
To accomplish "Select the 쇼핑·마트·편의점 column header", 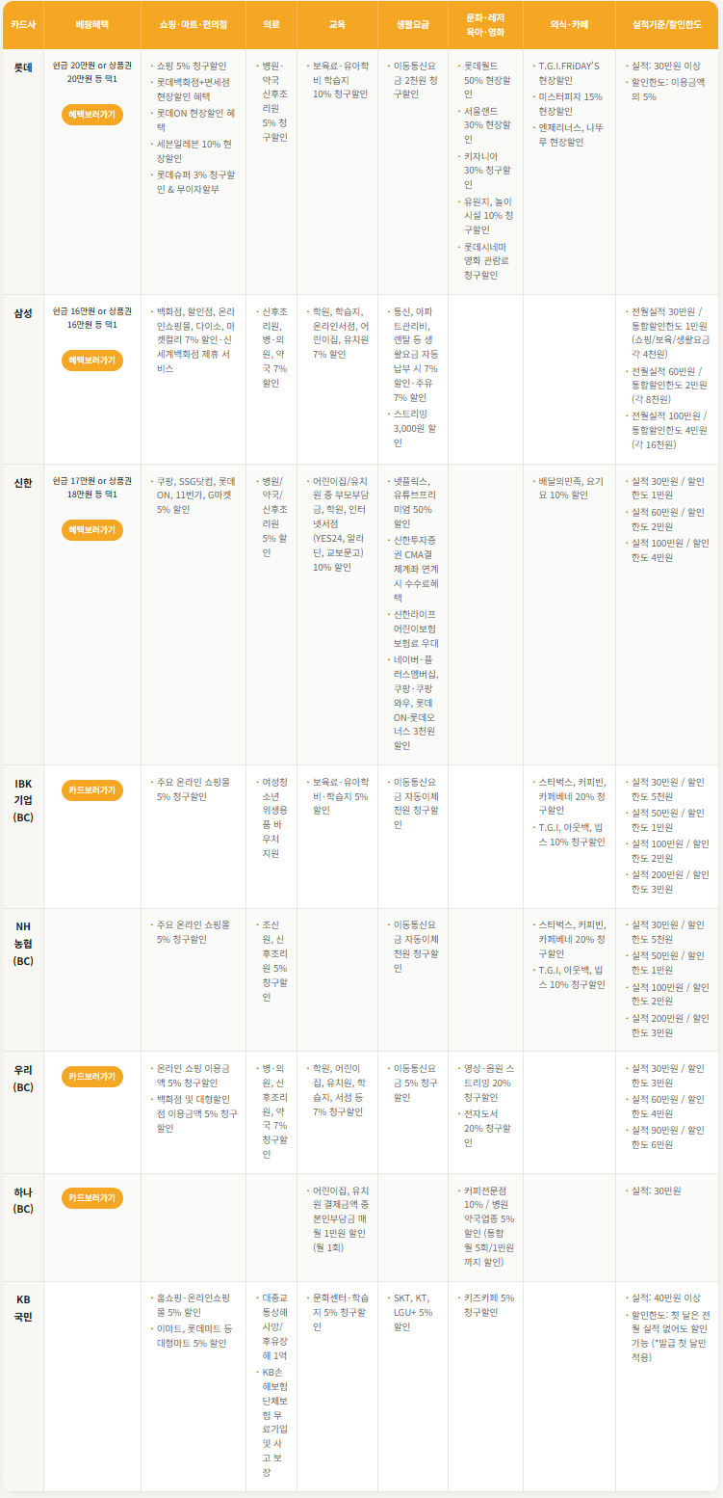I will pos(193,25).
